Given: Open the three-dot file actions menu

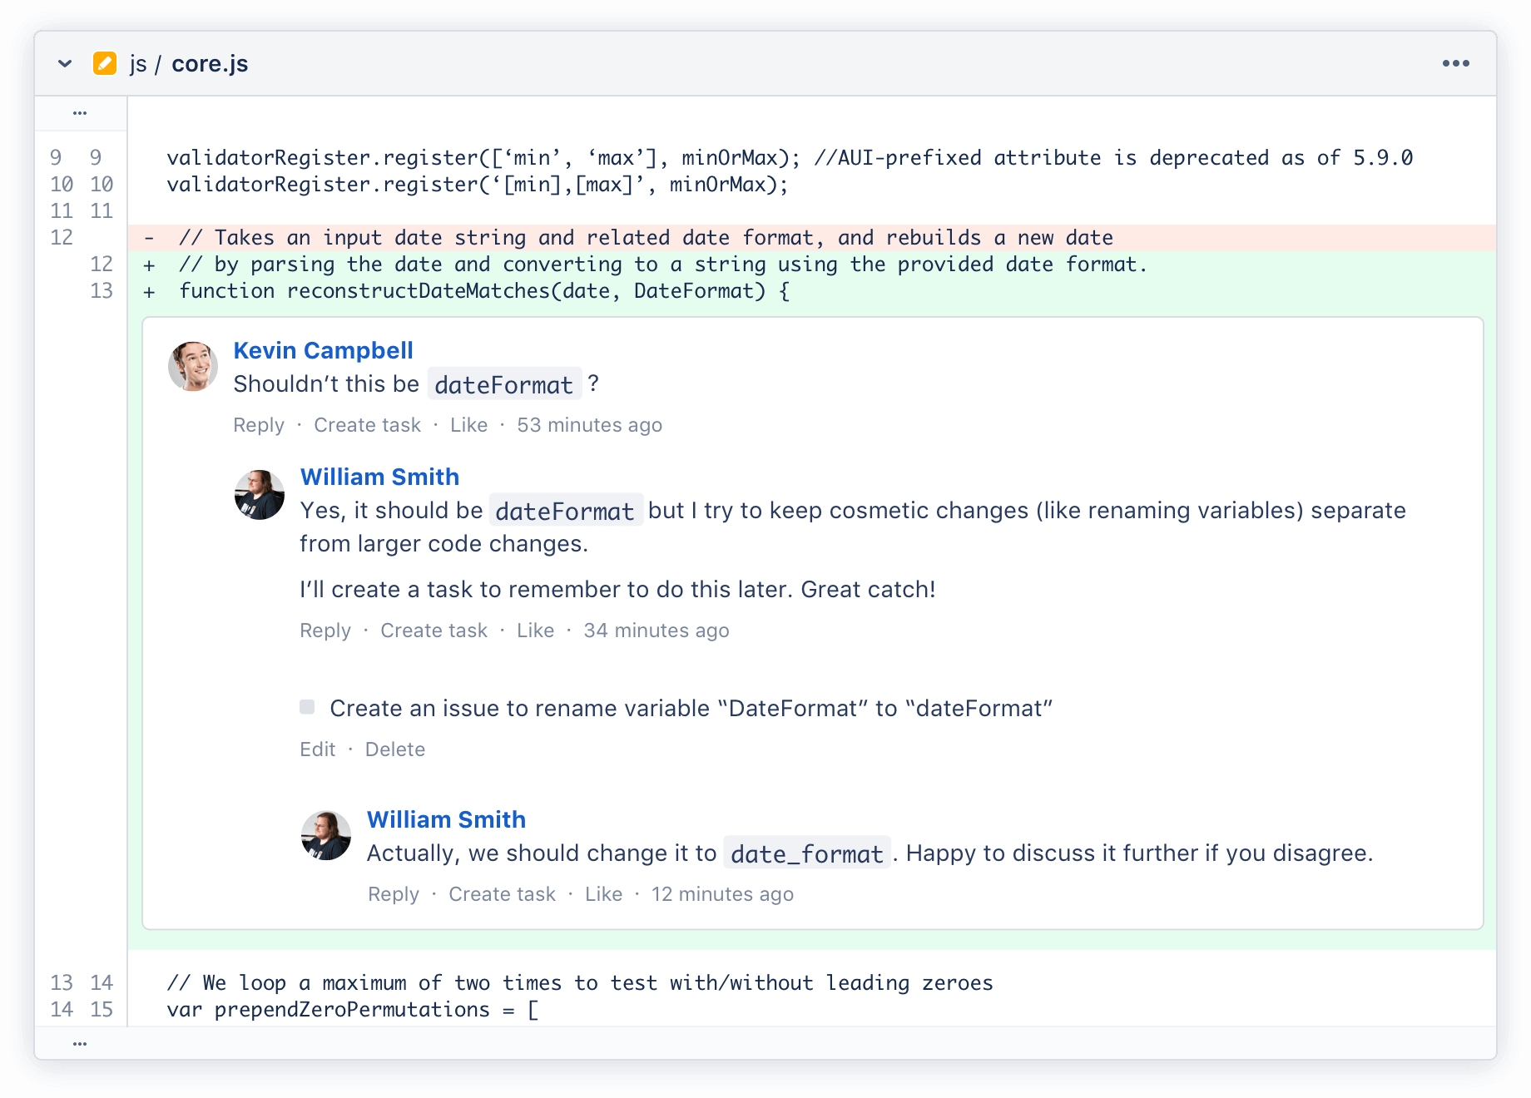Looking at the screenshot, I should pos(1455,63).
